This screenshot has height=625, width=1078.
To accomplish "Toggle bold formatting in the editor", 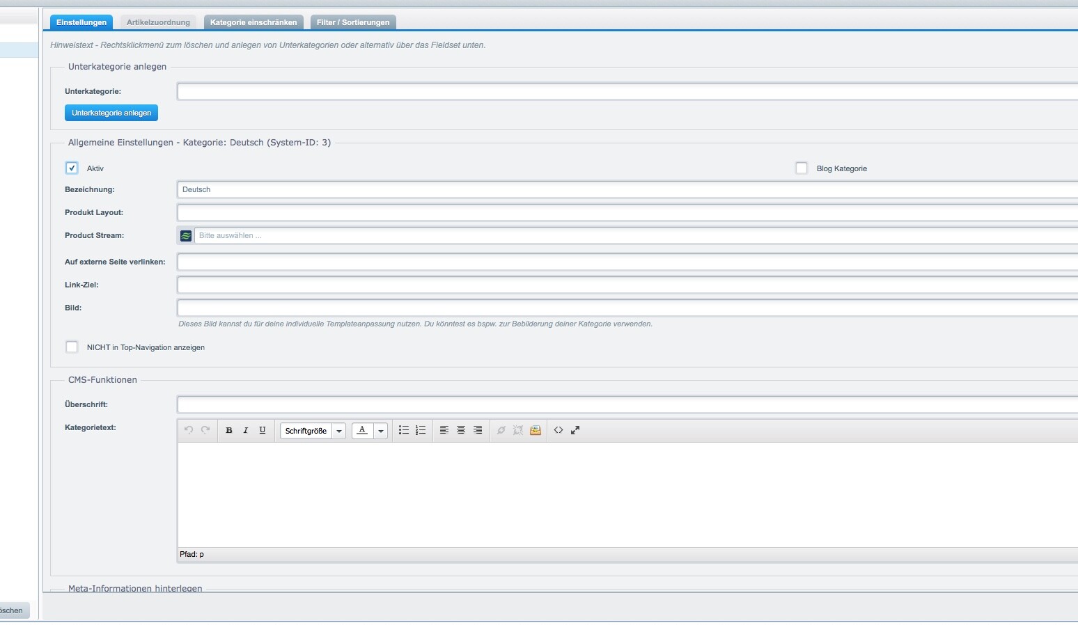I will [229, 430].
